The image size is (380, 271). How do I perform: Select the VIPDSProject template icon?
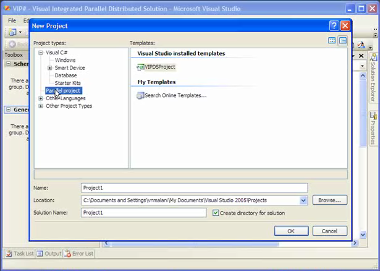140,67
